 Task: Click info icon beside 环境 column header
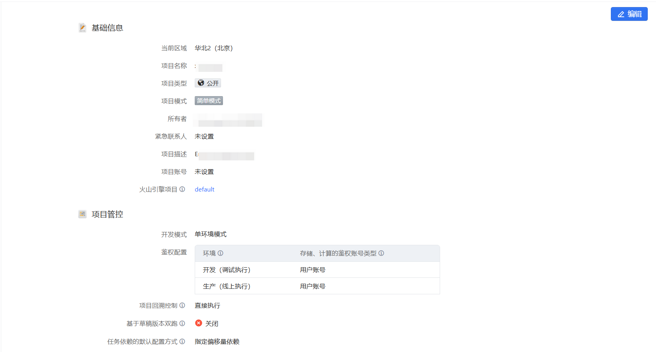(221, 253)
